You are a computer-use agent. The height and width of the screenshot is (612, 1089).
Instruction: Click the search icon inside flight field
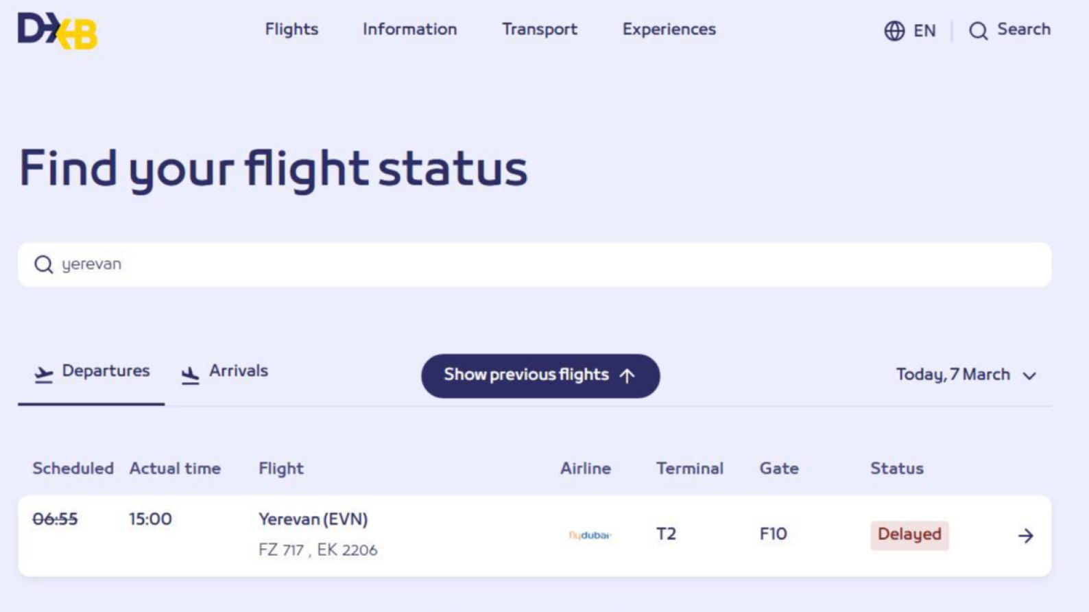point(43,264)
